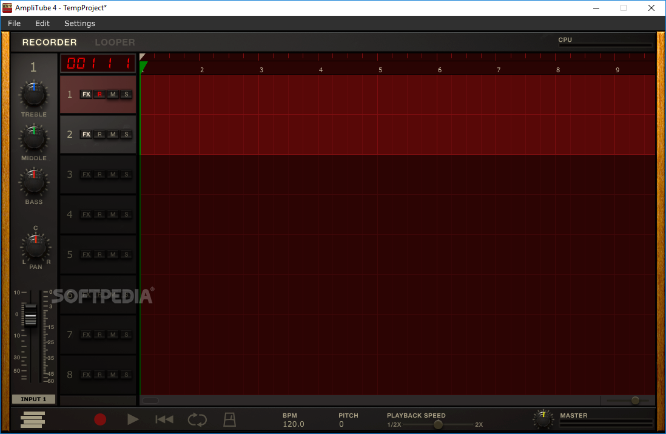Open the Edit menu
The width and height of the screenshot is (666, 434).
pos(42,24)
